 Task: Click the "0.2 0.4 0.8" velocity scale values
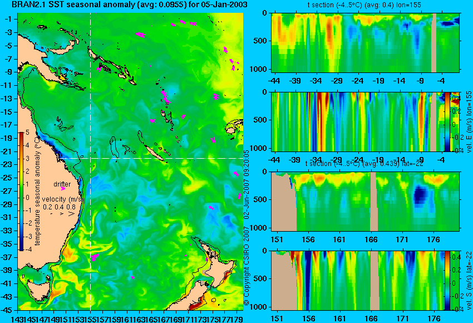coord(59,207)
